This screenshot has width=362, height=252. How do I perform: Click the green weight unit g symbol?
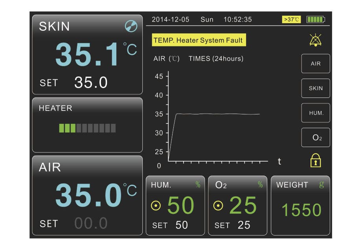coord(322,185)
